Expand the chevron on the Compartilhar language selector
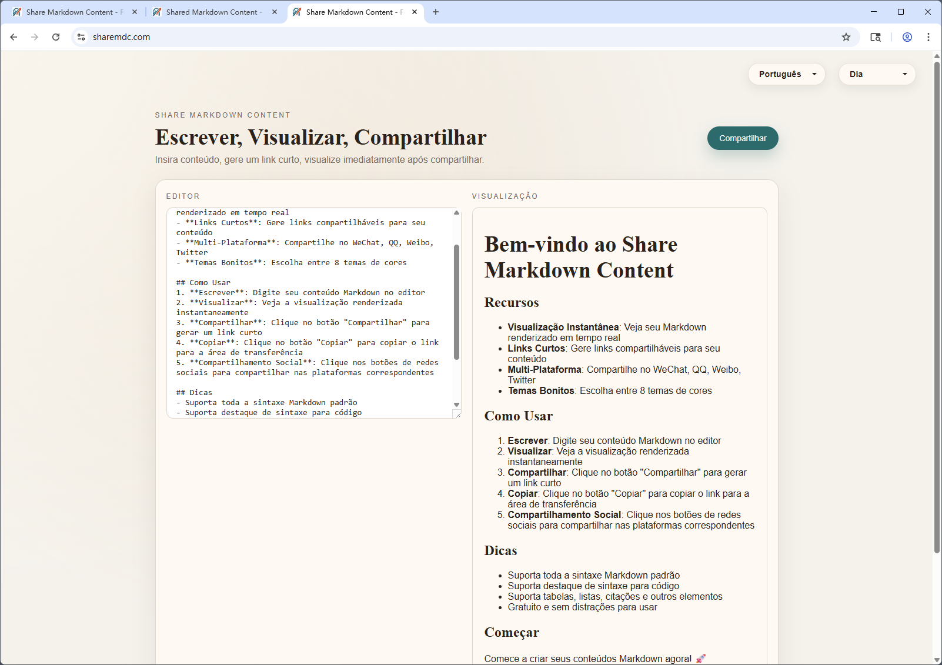This screenshot has height=665, width=942. click(815, 74)
